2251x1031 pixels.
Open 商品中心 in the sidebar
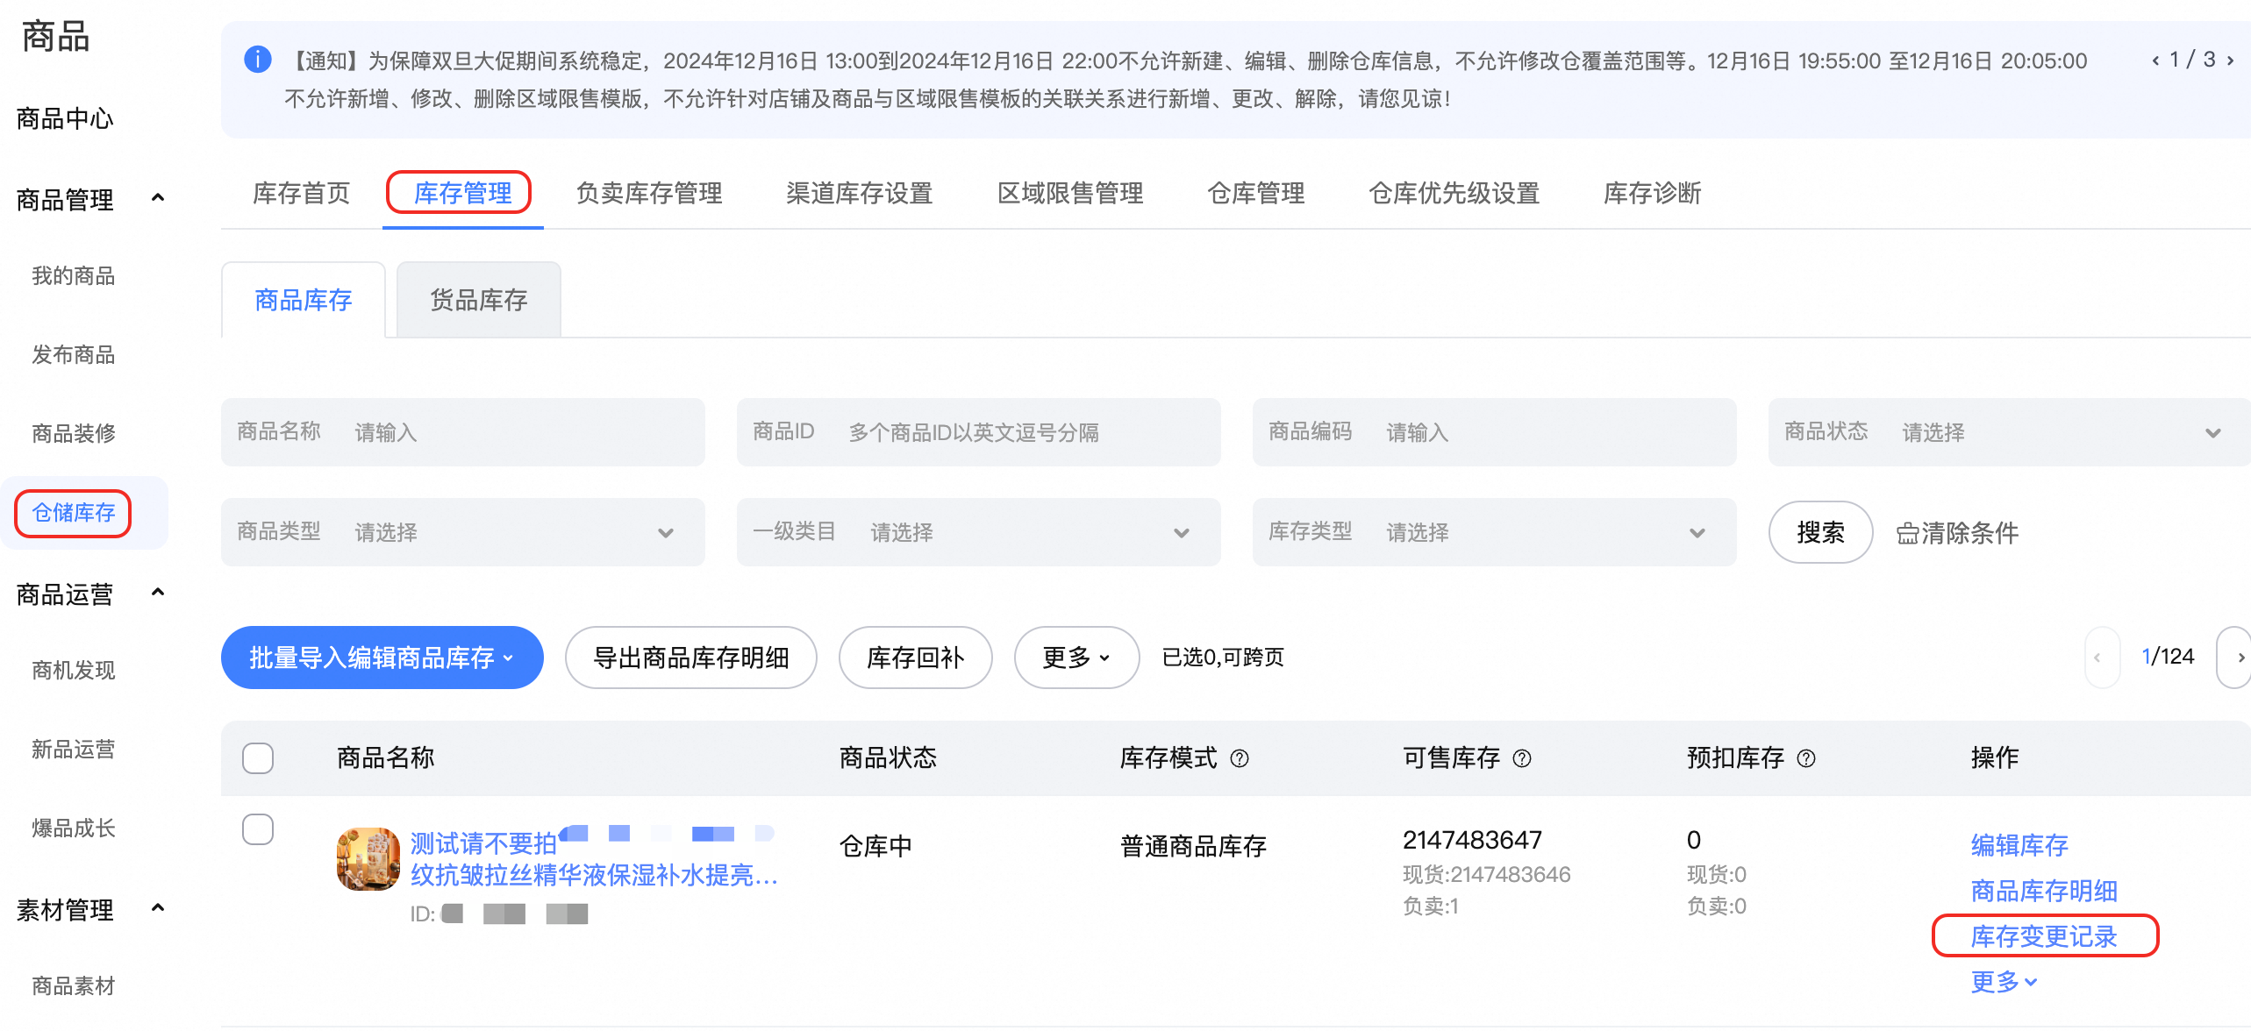click(65, 118)
